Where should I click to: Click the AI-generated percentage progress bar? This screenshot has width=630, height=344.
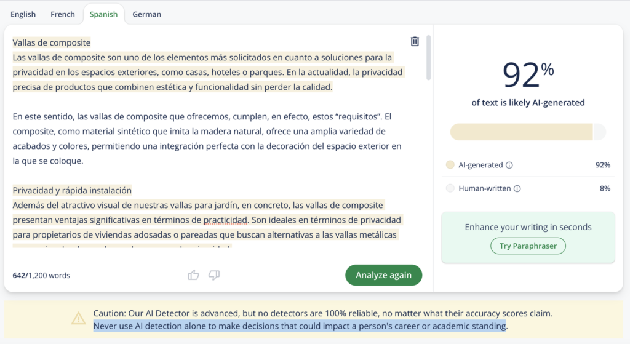[x=527, y=132]
